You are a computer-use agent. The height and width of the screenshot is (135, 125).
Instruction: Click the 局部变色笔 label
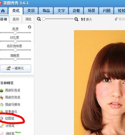point(13,98)
